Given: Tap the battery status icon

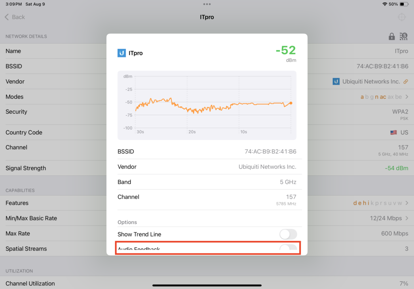Looking at the screenshot, I should click(x=404, y=4).
